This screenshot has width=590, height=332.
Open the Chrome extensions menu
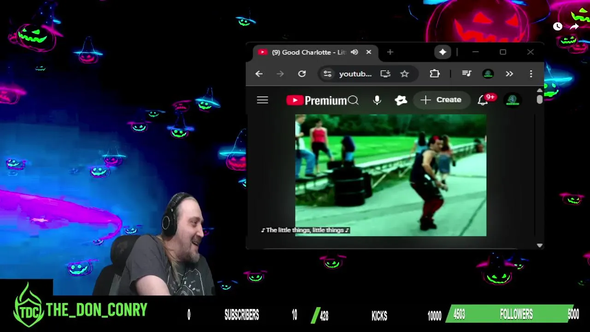[434, 74]
